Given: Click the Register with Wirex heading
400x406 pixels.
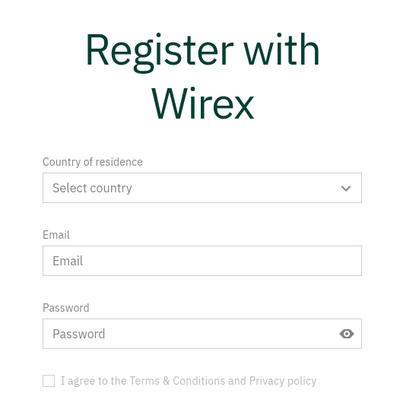Looking at the screenshot, I should (x=202, y=76).
